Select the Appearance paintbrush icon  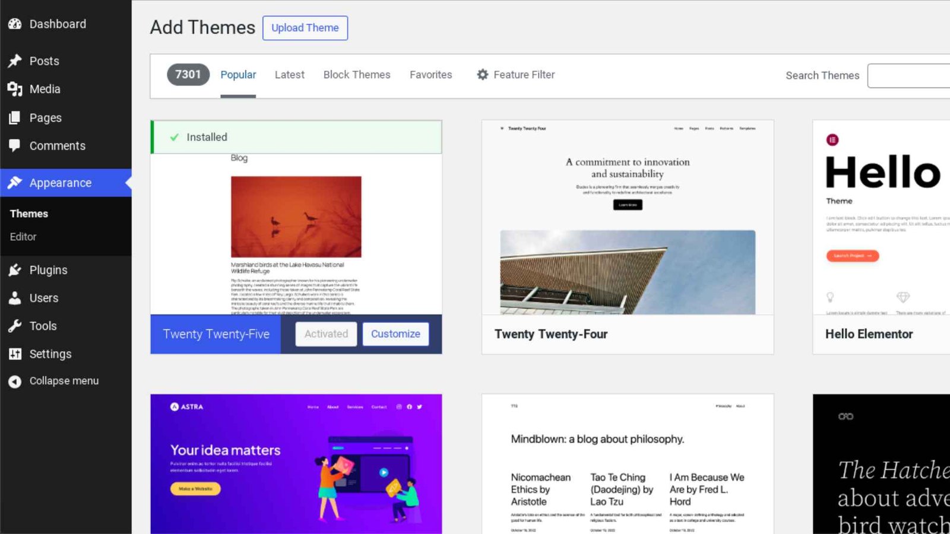[15, 183]
